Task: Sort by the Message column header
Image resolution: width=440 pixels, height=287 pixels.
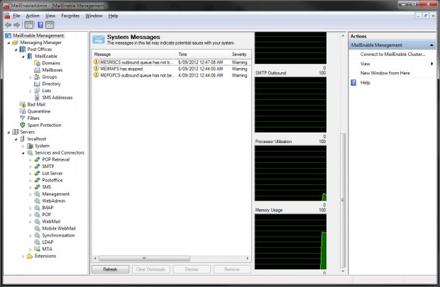Action: pos(134,55)
